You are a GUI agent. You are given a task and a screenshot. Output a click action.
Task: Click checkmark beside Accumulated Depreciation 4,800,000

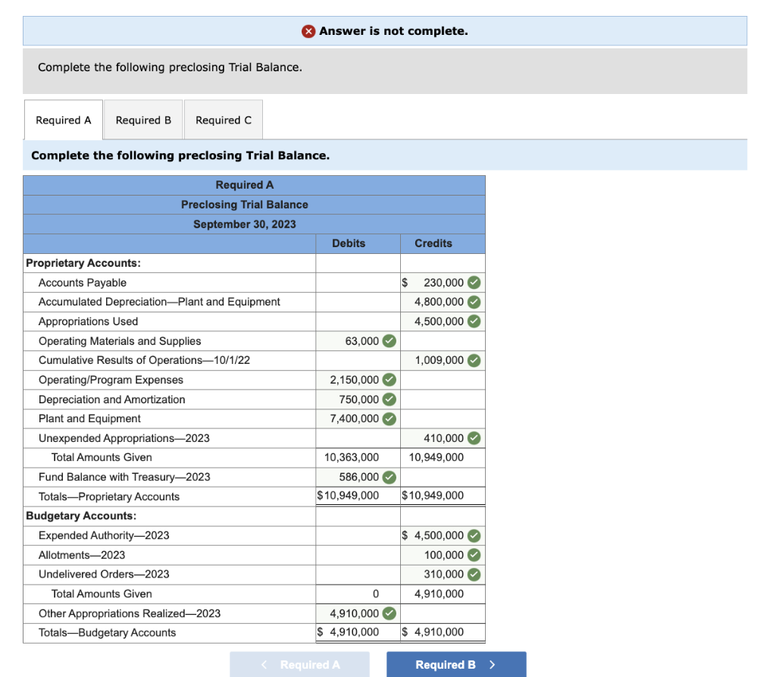click(x=474, y=302)
